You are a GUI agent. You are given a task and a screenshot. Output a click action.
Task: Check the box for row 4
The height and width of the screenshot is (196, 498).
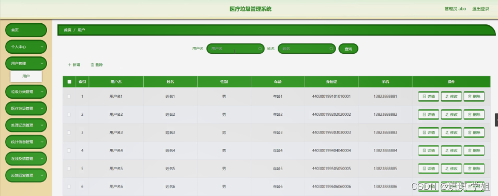[x=69, y=150]
